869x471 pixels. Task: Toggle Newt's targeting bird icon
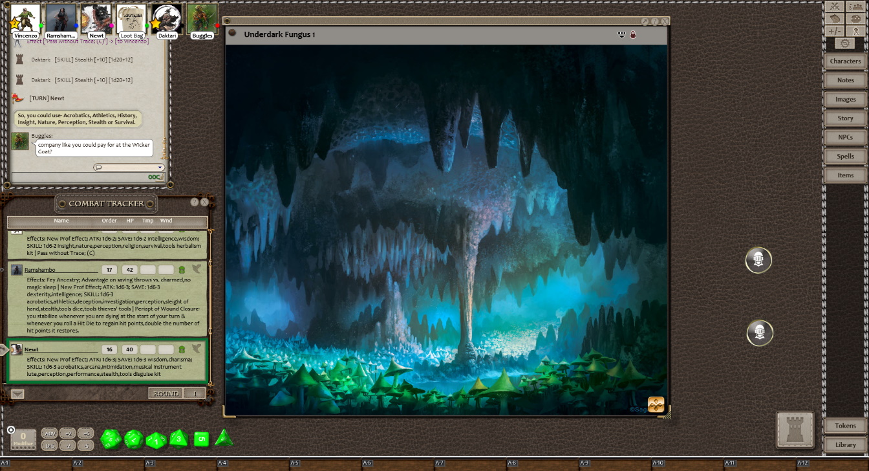pyautogui.click(x=197, y=349)
